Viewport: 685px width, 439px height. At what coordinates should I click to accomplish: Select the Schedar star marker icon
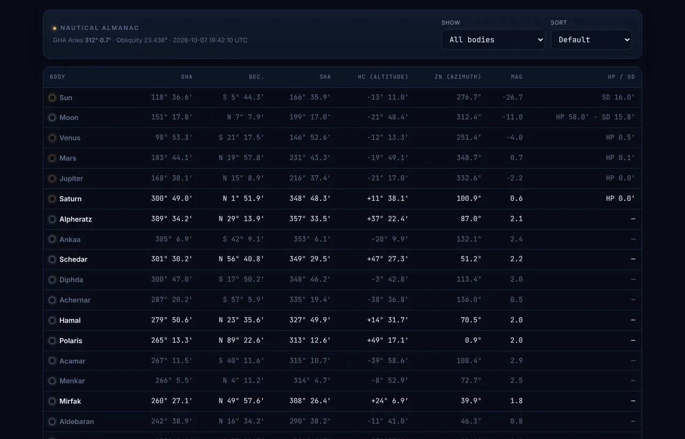point(52,259)
